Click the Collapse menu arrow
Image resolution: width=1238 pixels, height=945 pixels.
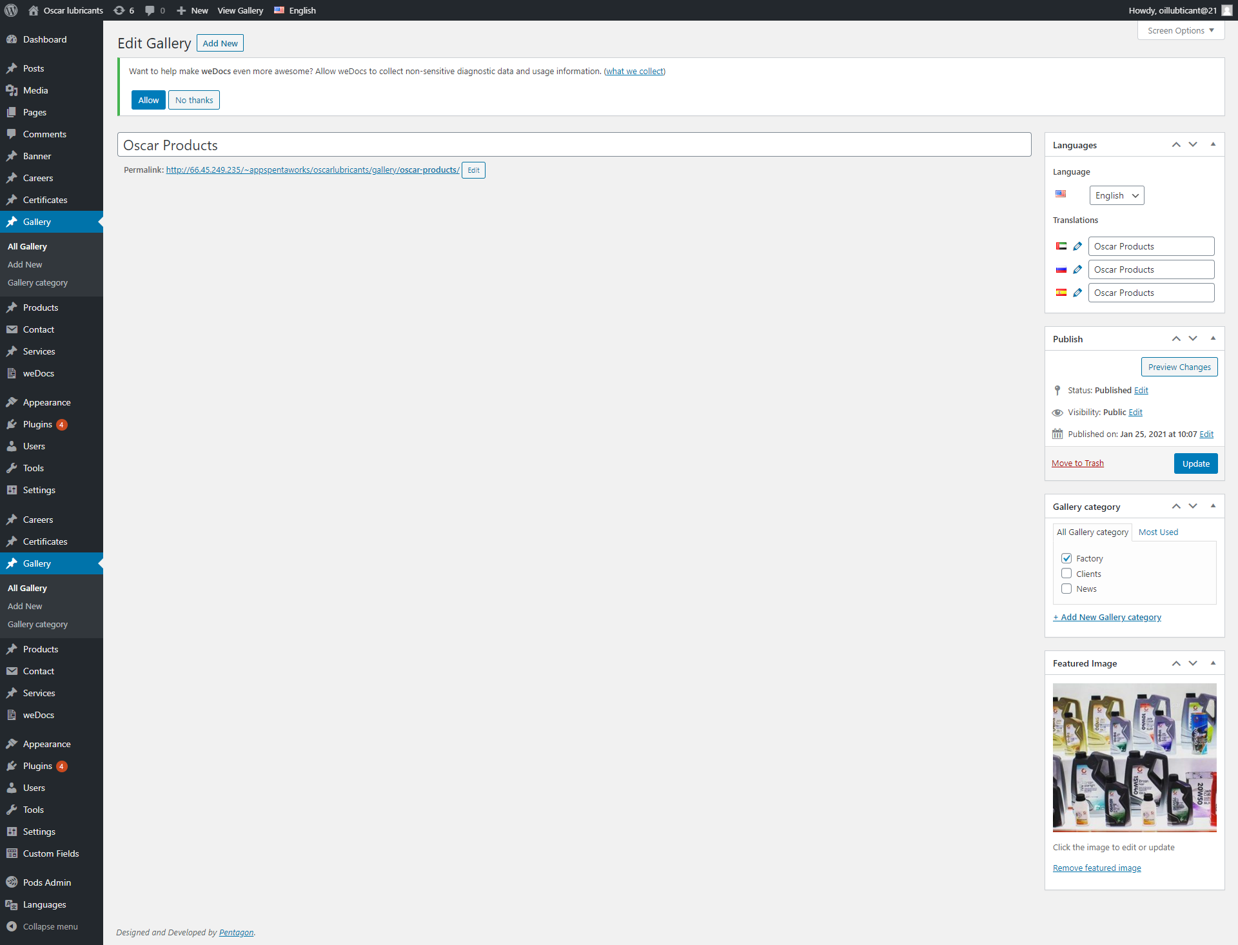[12, 926]
